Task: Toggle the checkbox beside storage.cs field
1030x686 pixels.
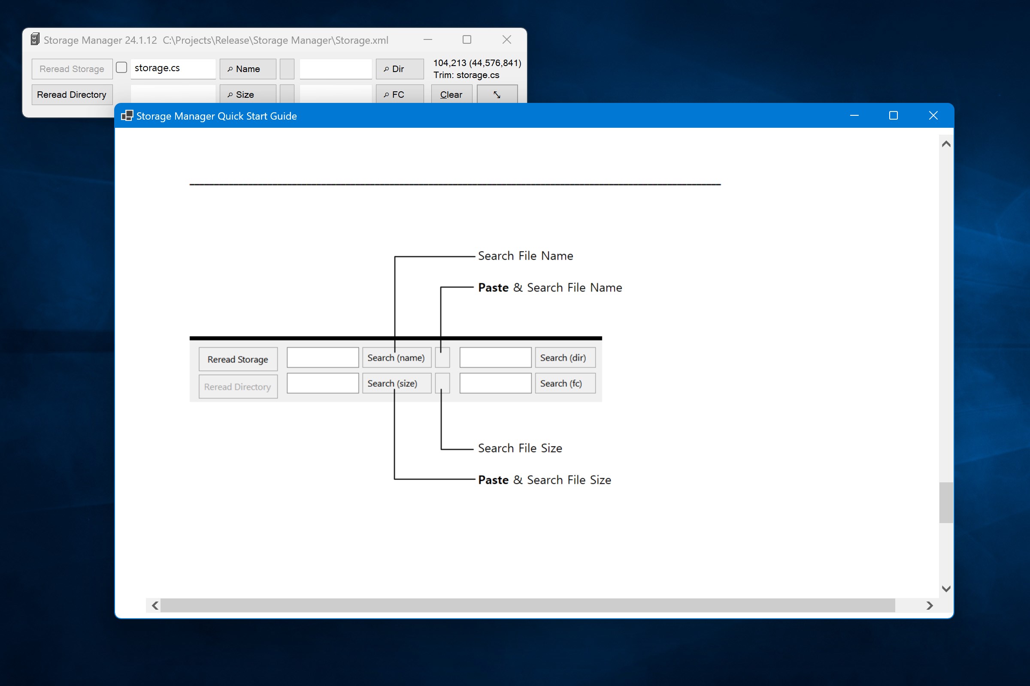Action: [121, 67]
